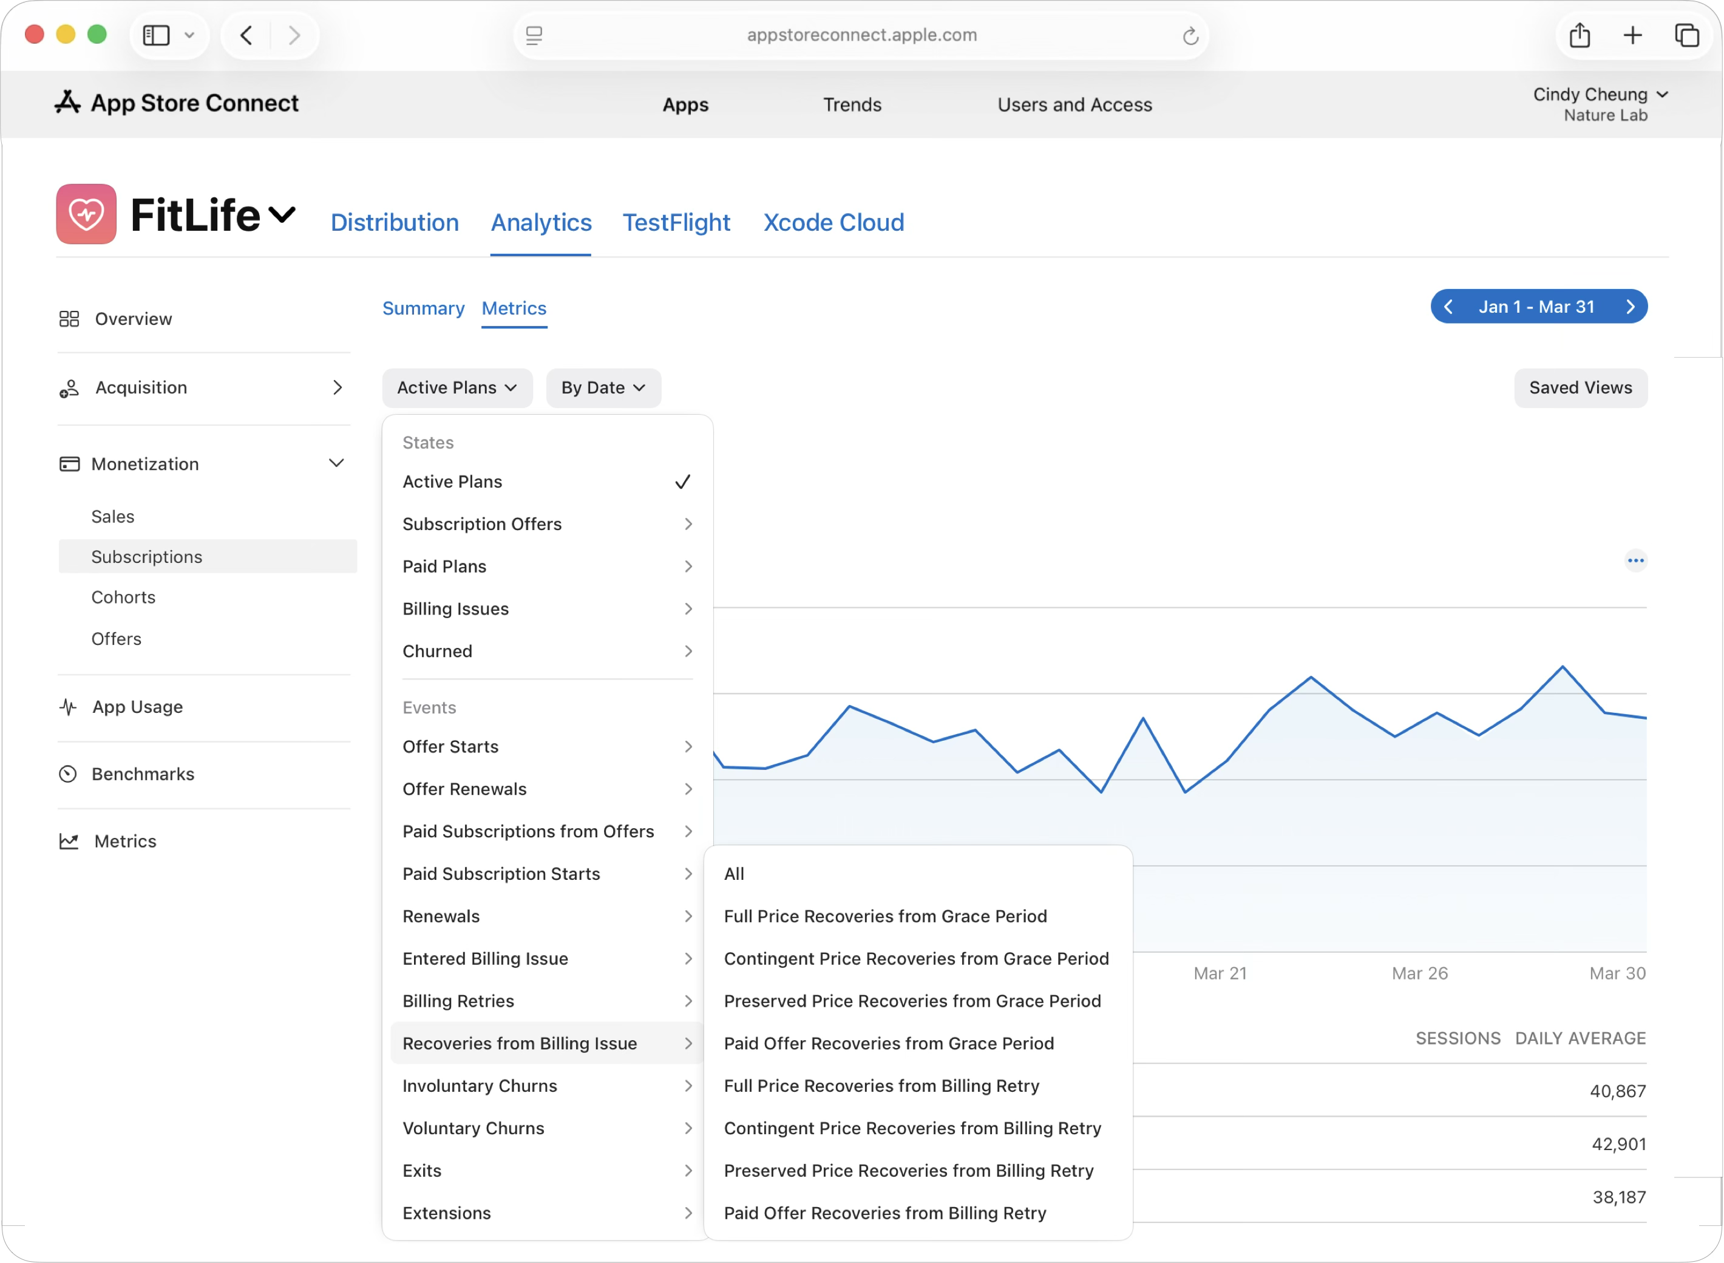Open chart options ellipsis icon
The width and height of the screenshot is (1724, 1263).
(1635, 560)
